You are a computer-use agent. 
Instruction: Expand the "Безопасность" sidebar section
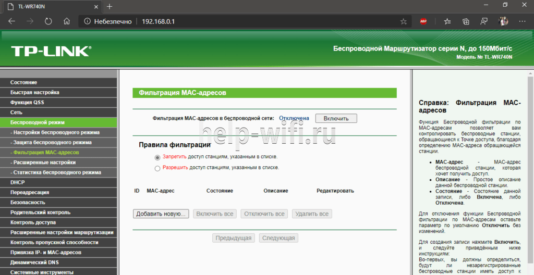[x=28, y=202]
